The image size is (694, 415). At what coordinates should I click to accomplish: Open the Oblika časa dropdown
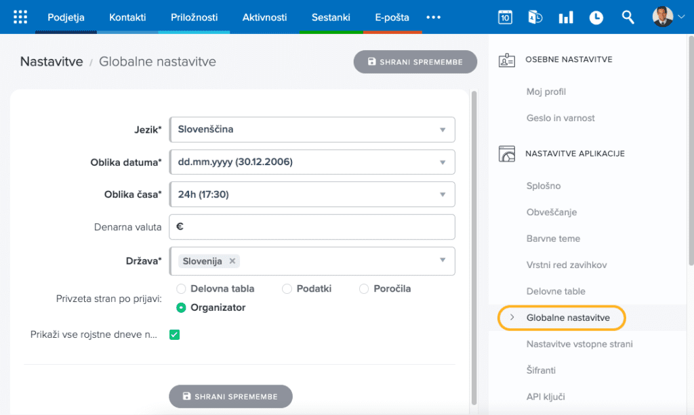pos(312,195)
